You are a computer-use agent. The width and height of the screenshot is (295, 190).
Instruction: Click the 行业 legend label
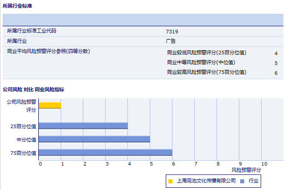point(254,181)
